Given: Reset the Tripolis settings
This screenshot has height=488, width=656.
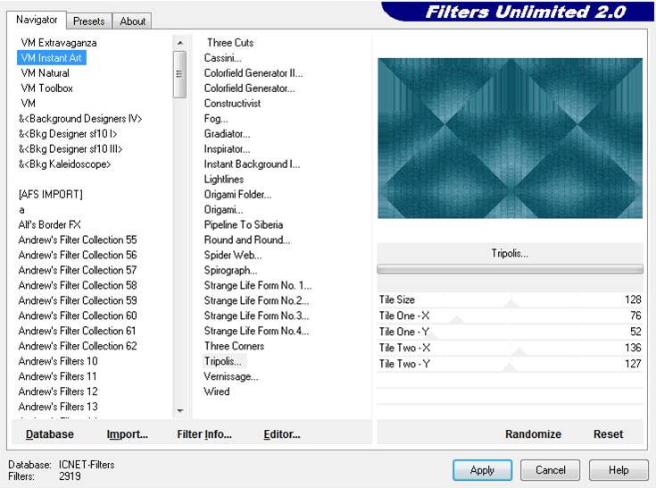Looking at the screenshot, I should click(608, 434).
